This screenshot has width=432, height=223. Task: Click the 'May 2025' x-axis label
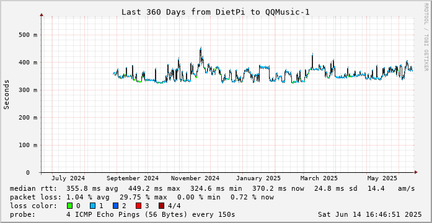[382, 178]
